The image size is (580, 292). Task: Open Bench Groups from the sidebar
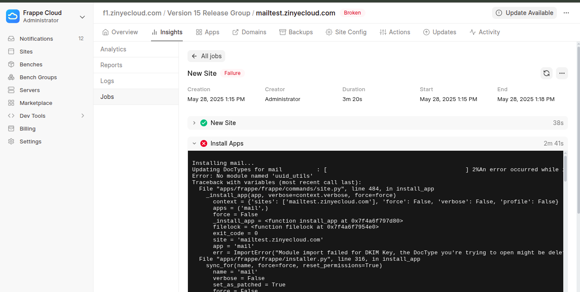coord(38,77)
